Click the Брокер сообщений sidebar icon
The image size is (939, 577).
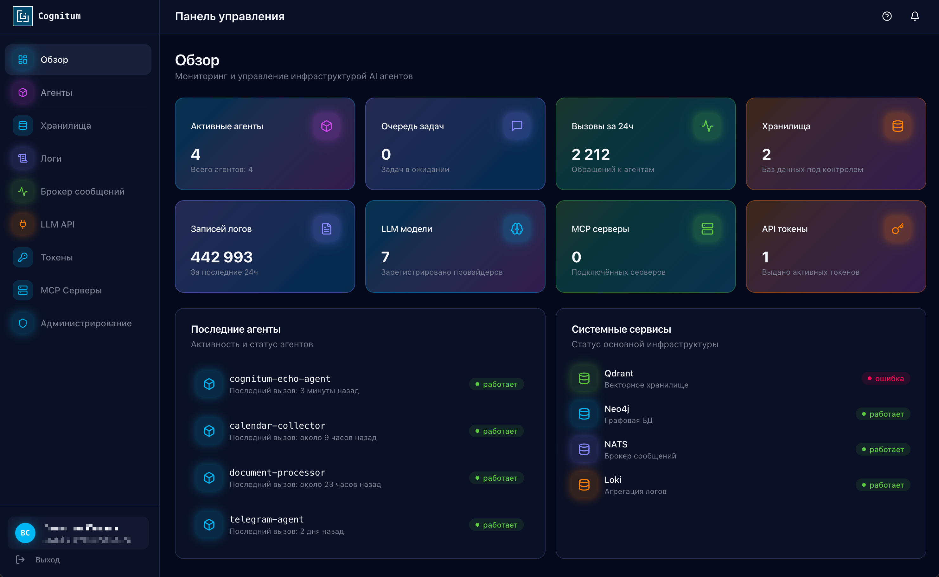click(22, 191)
